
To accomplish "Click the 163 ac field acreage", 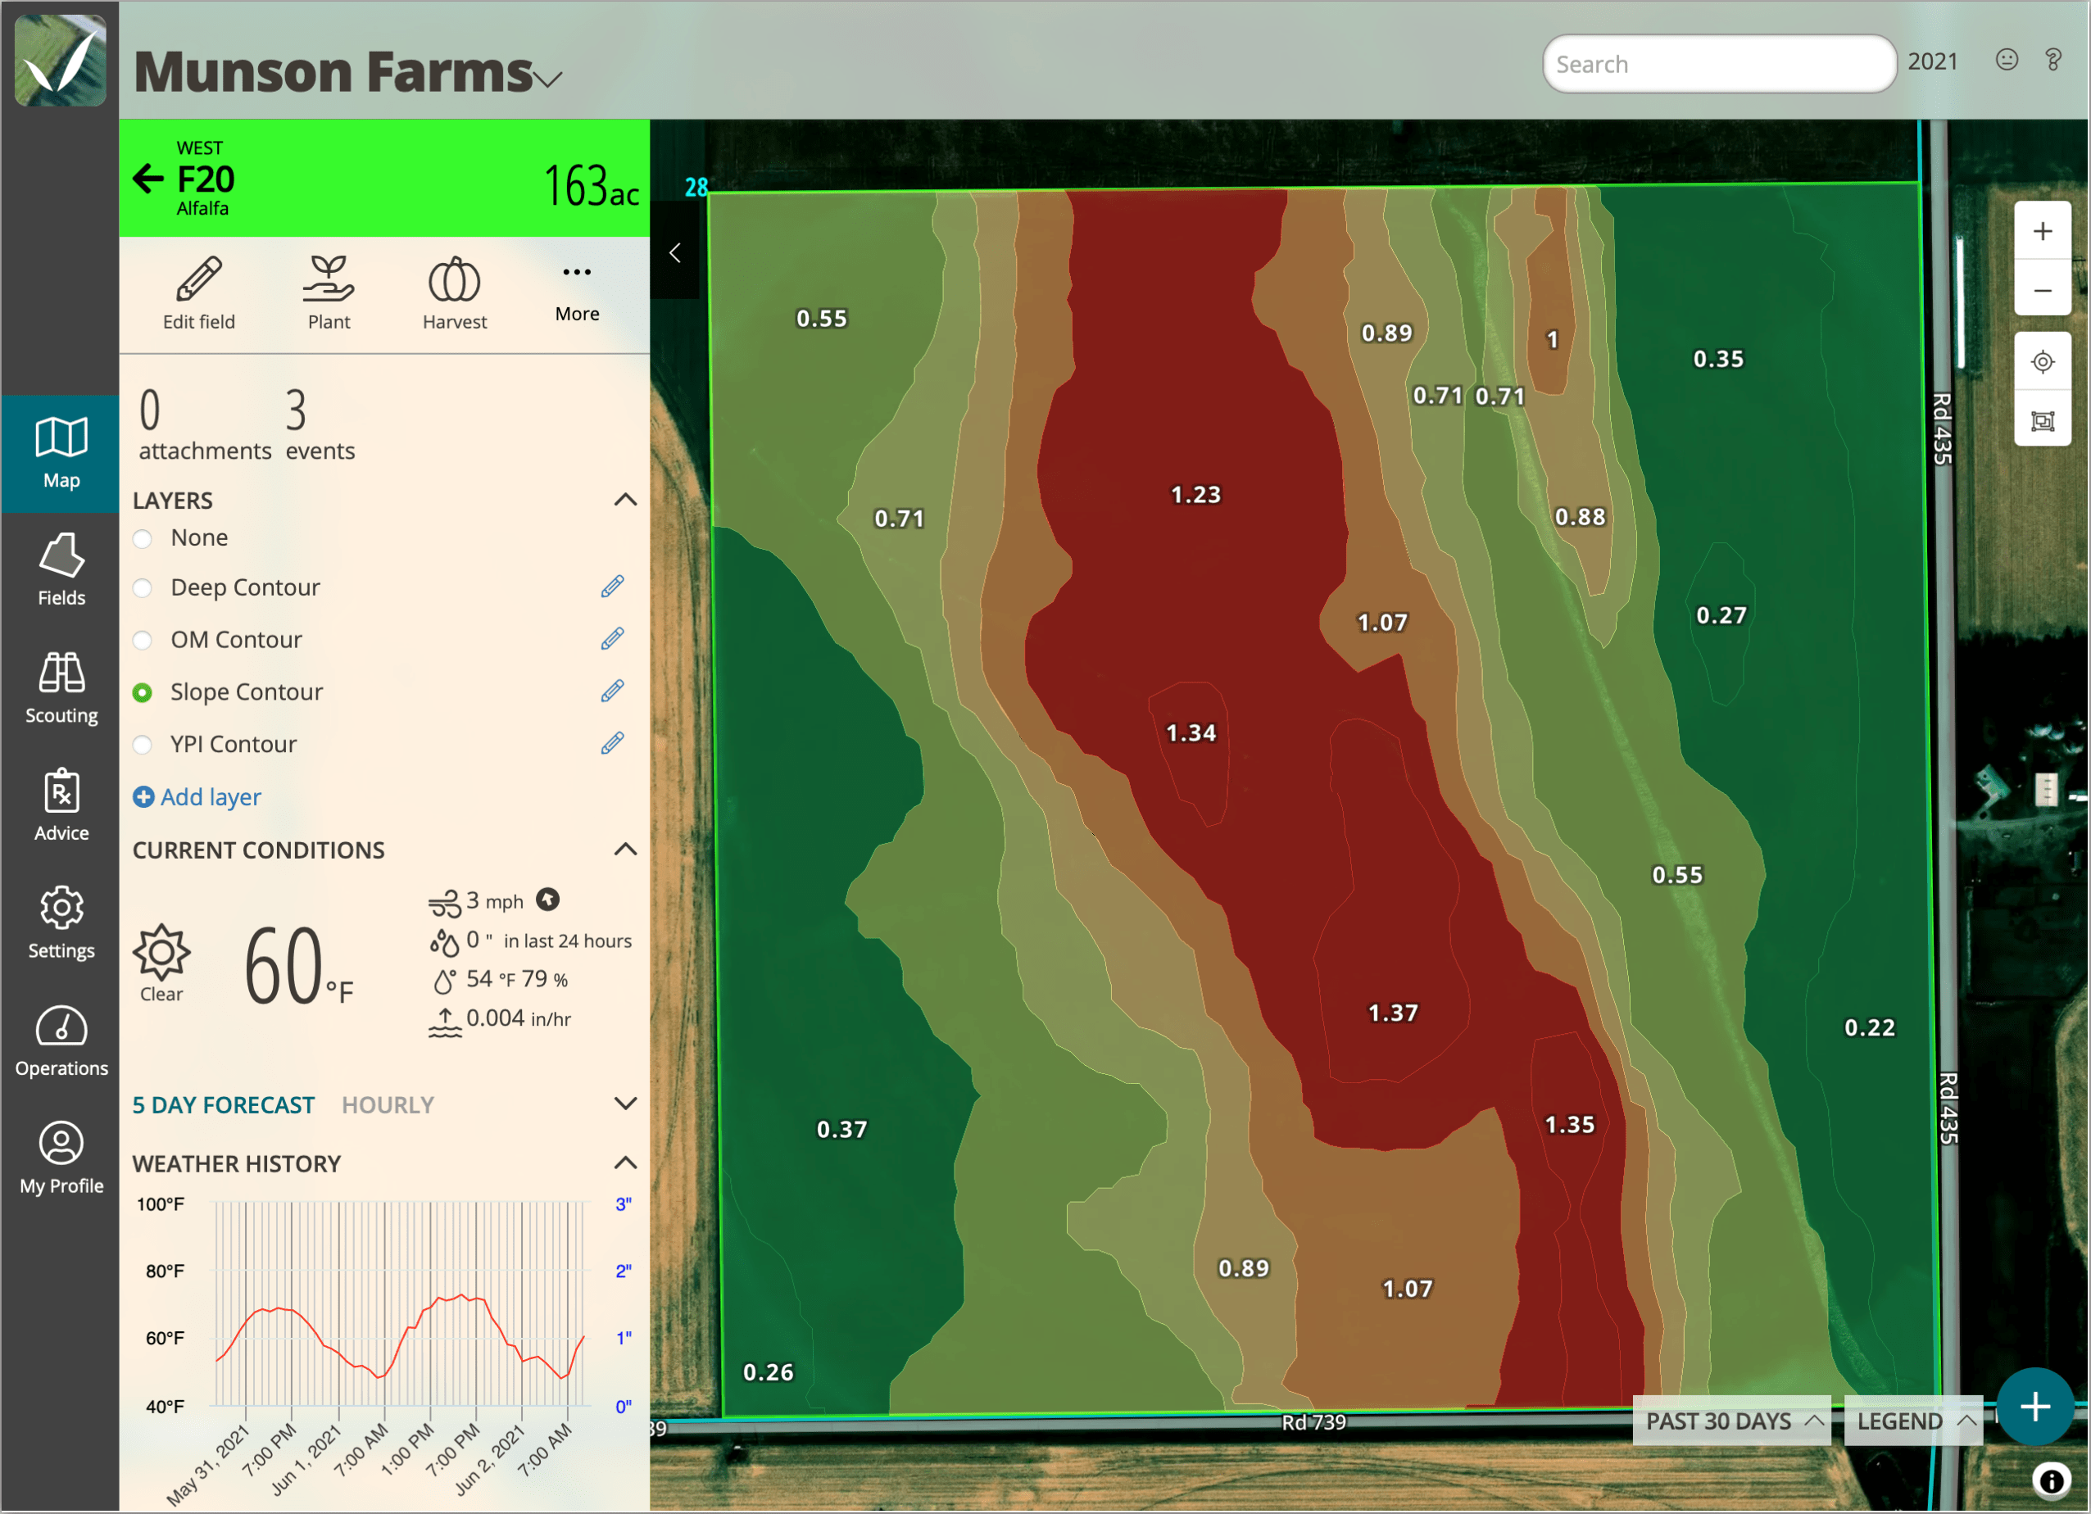I will pyautogui.click(x=592, y=185).
